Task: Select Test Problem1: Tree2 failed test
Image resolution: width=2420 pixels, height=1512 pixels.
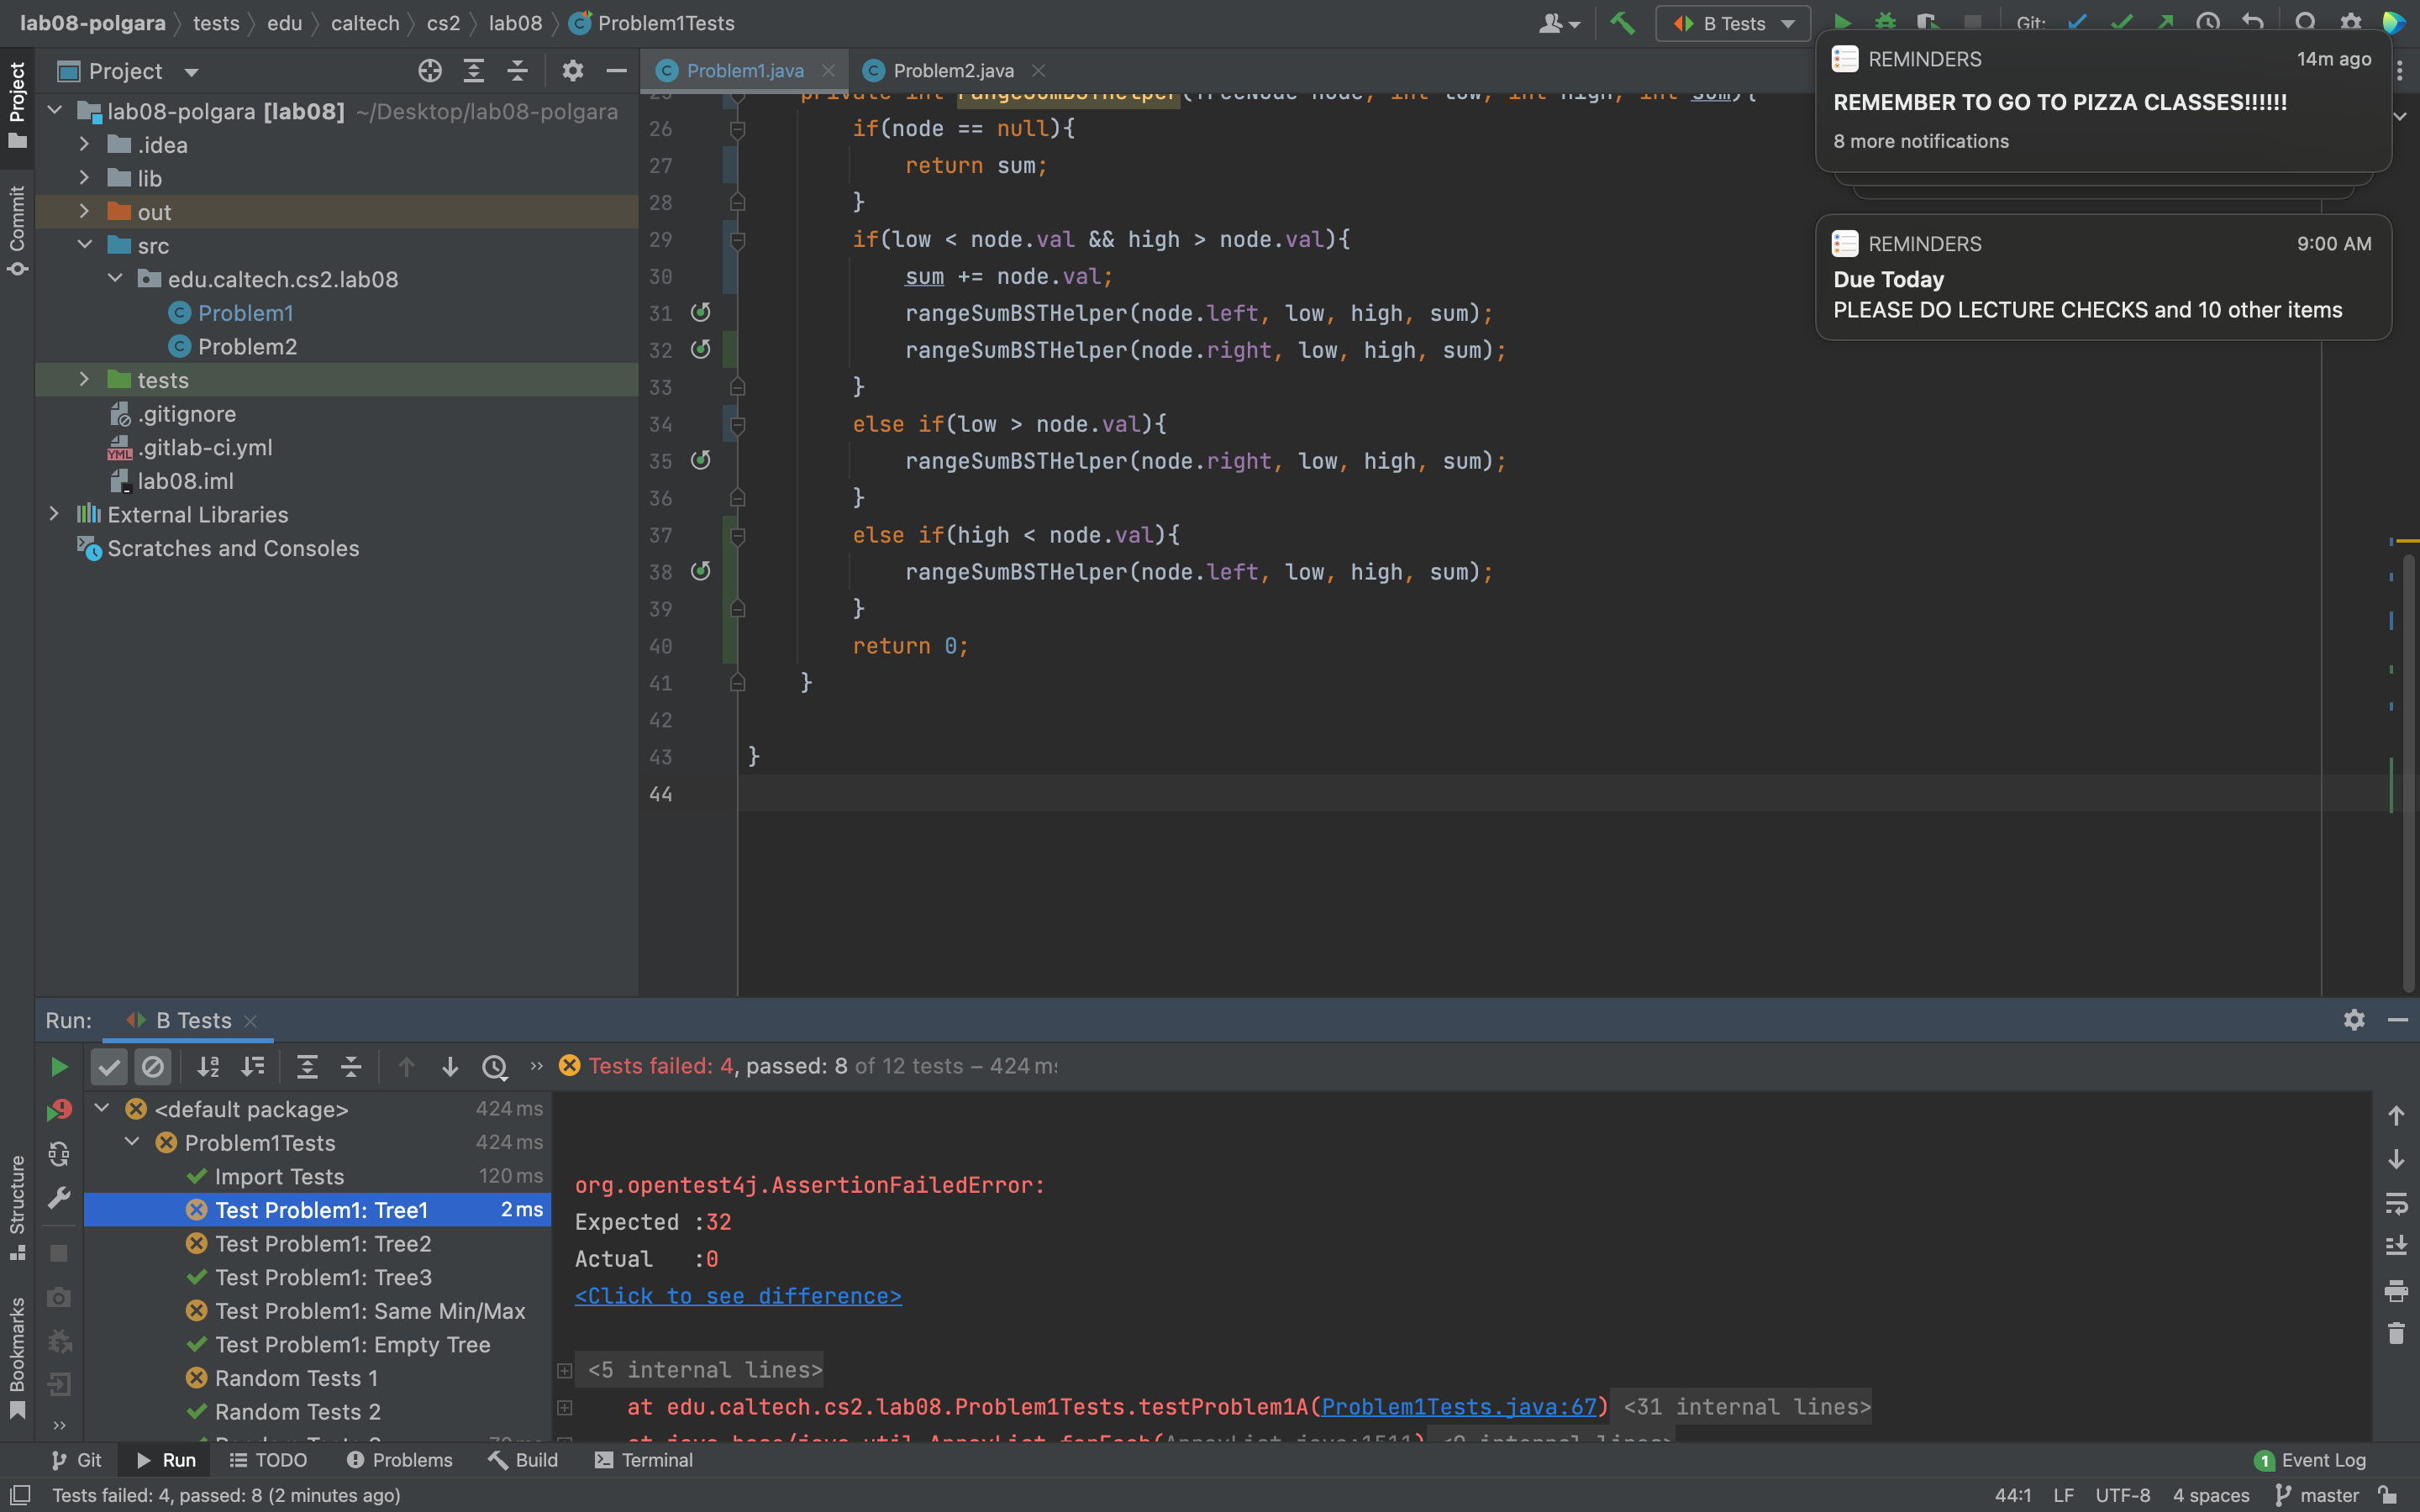Action: 323,1244
